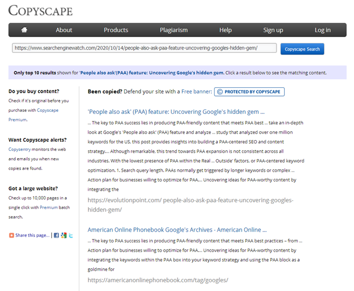Click the Share this page plus icon
The height and width of the screenshot is (291, 354).
click(x=11, y=235)
